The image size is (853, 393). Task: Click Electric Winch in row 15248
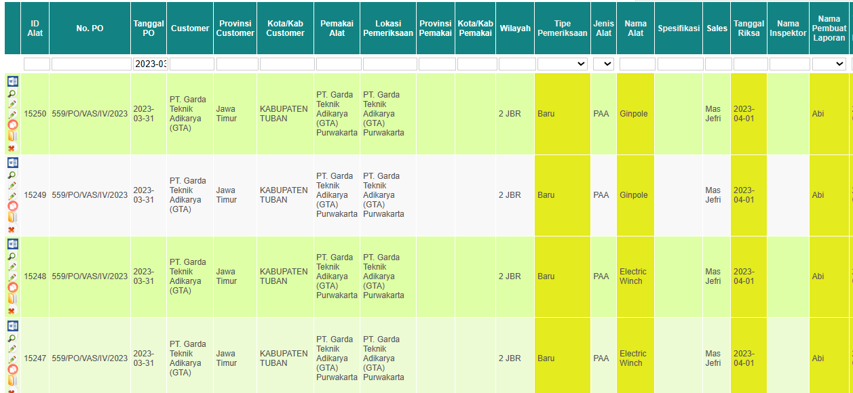click(x=633, y=276)
